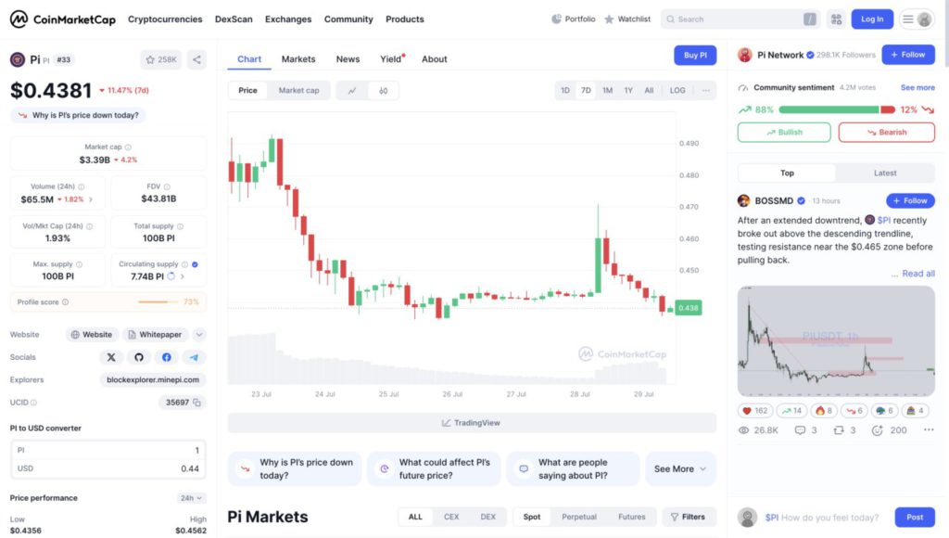The width and height of the screenshot is (949, 538).
Task: Open the X (Twitter) social link
Action: click(x=111, y=357)
